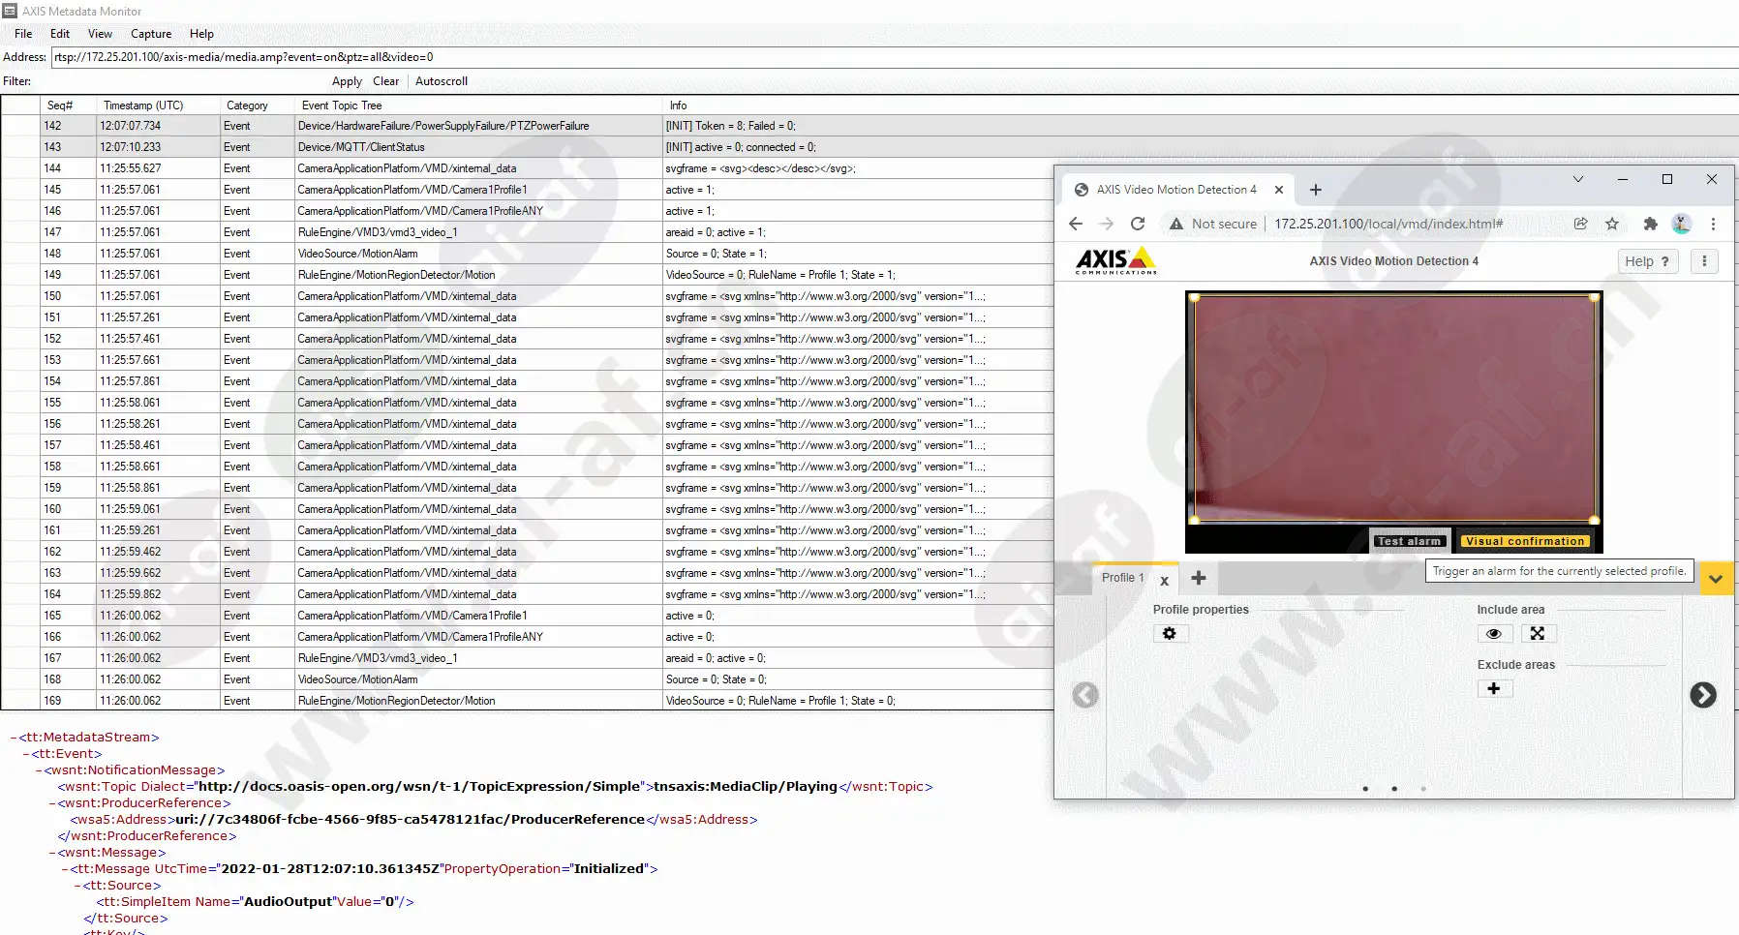This screenshot has width=1739, height=935.
Task: Toggle Autoscroll
Action: tap(442, 81)
